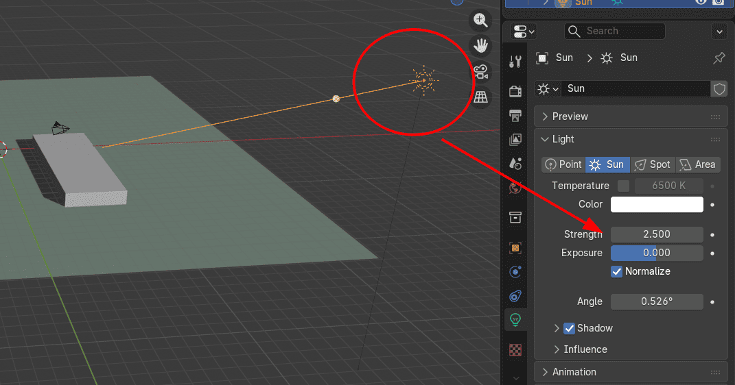
Task: Open the Texture properties tab
Action: (515, 350)
